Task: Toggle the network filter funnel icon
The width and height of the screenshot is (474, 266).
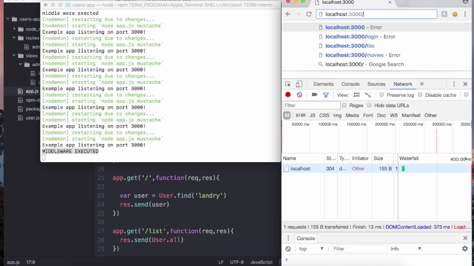Action: [326, 95]
